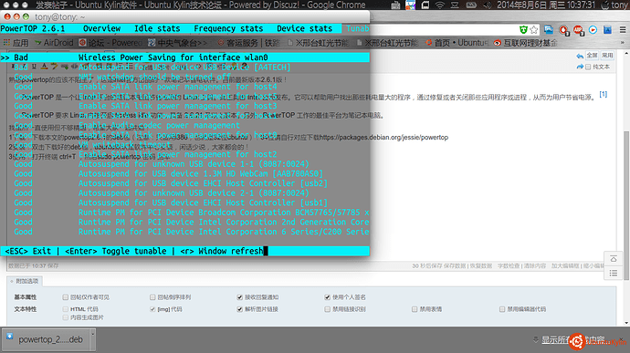Open the volume indicator in the top panel

pos(487,5)
